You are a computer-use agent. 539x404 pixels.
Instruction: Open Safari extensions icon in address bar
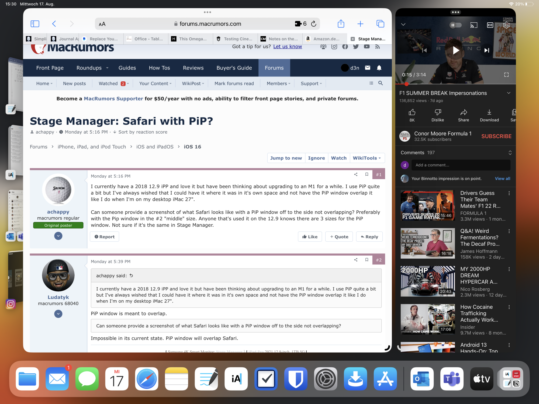pos(298,24)
